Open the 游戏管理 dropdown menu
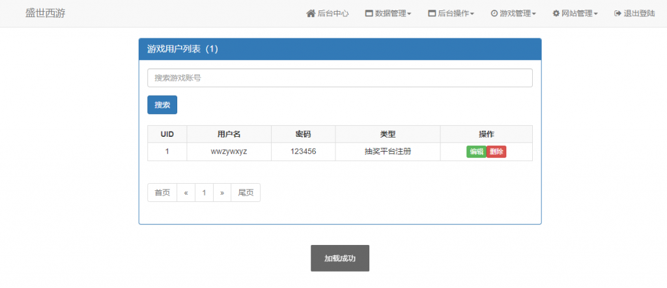Viewport: 667px width, 288px height. point(513,13)
